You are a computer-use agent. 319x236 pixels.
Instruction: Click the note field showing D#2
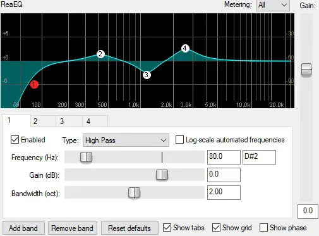[259, 157]
